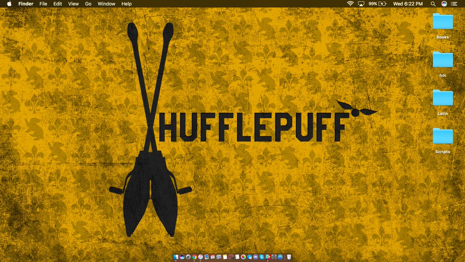Open Messages in the Dock
The image size is (465, 262).
click(x=250, y=257)
